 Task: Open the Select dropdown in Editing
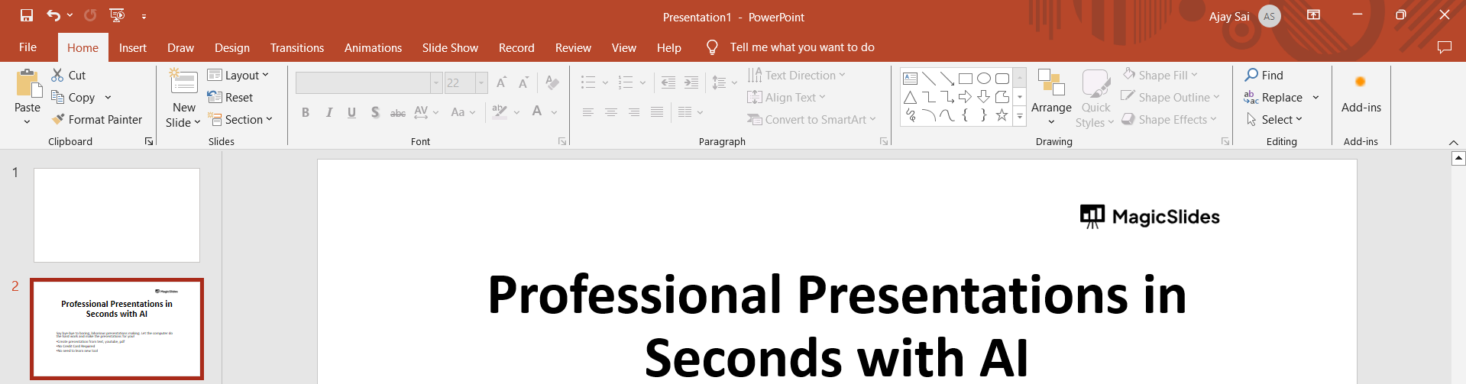pyautogui.click(x=1273, y=119)
